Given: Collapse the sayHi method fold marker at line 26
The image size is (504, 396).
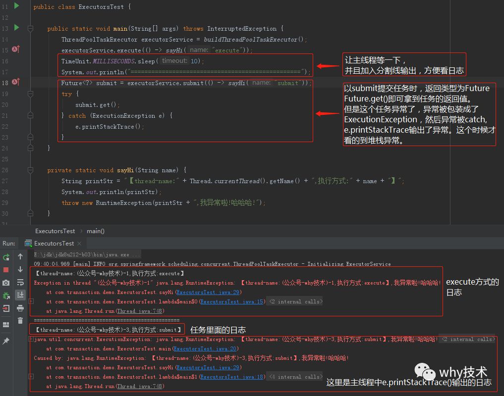Looking at the screenshot, I should 31,170.
